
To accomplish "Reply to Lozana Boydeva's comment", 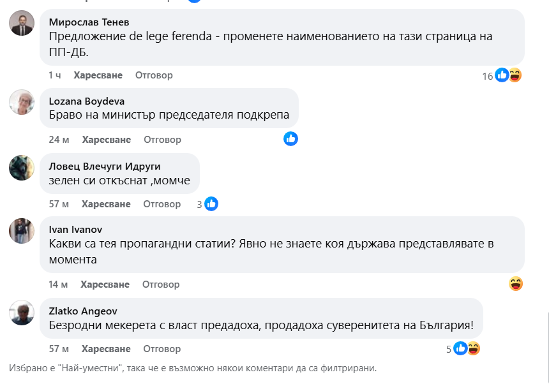I will (x=162, y=140).
